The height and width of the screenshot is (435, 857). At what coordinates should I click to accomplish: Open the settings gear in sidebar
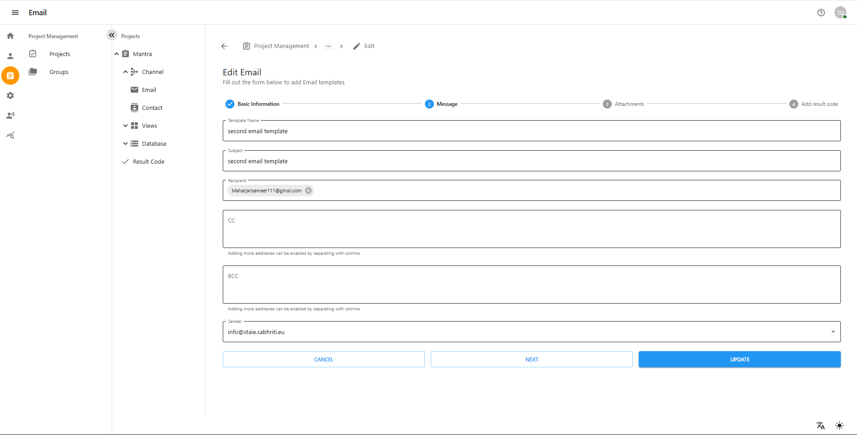click(10, 96)
